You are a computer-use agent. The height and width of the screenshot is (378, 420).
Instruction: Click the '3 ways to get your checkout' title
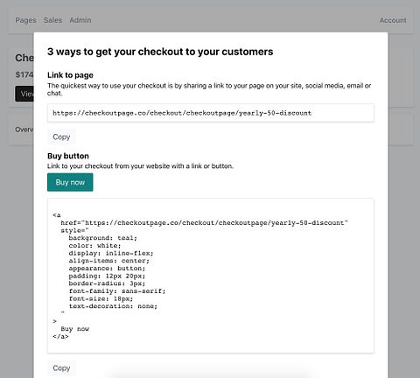click(160, 52)
